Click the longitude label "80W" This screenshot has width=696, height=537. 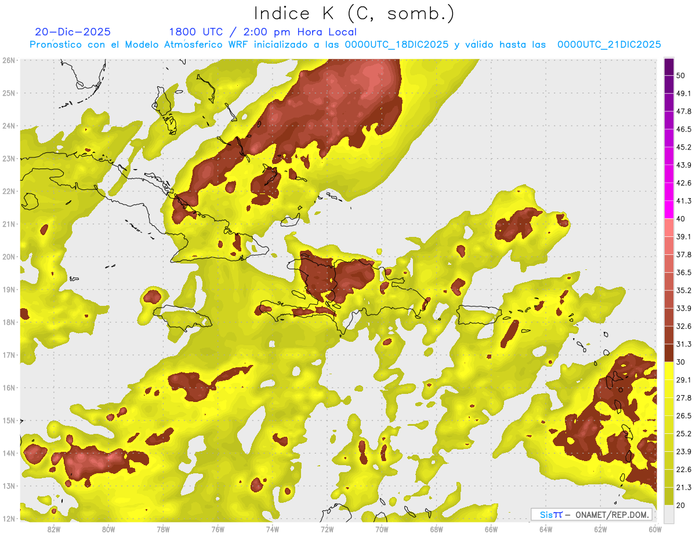(108, 529)
